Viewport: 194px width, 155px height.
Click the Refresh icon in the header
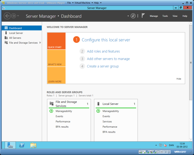(x=133, y=16)
